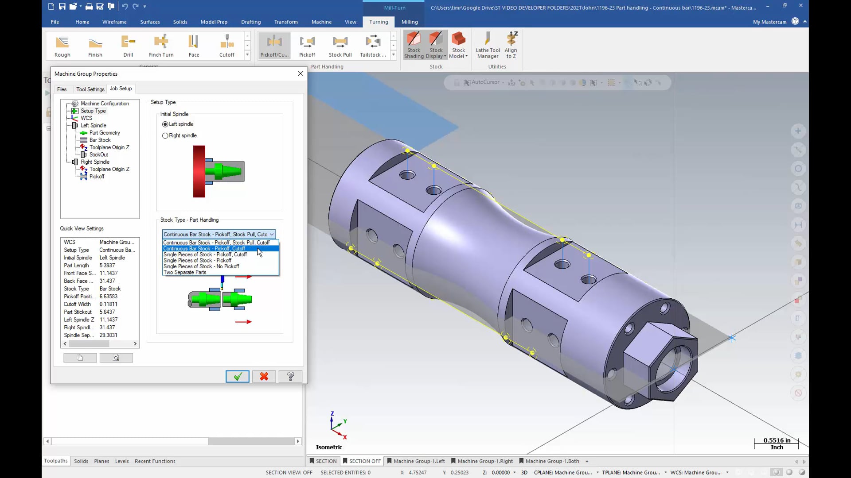This screenshot has width=851, height=478.
Task: Select Left spindle radio button
Action: (165, 124)
